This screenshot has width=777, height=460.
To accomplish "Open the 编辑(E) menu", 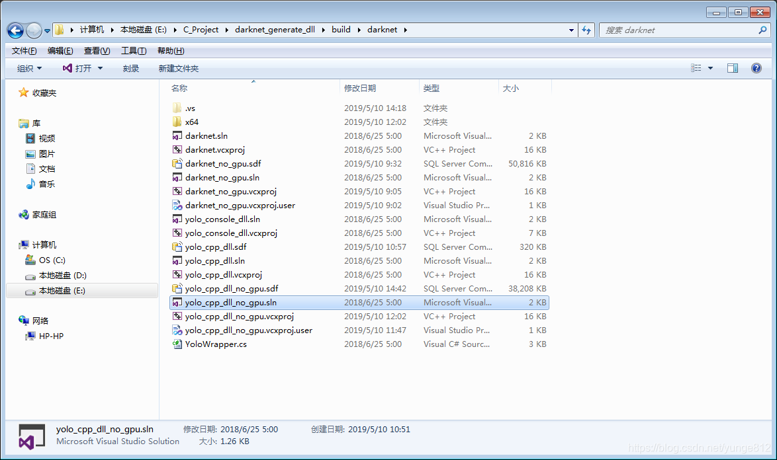I will (60, 51).
